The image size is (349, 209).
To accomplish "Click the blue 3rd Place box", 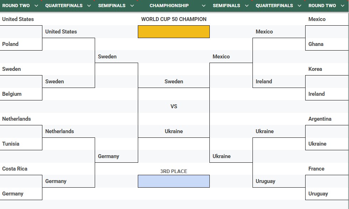I will (x=174, y=181).
